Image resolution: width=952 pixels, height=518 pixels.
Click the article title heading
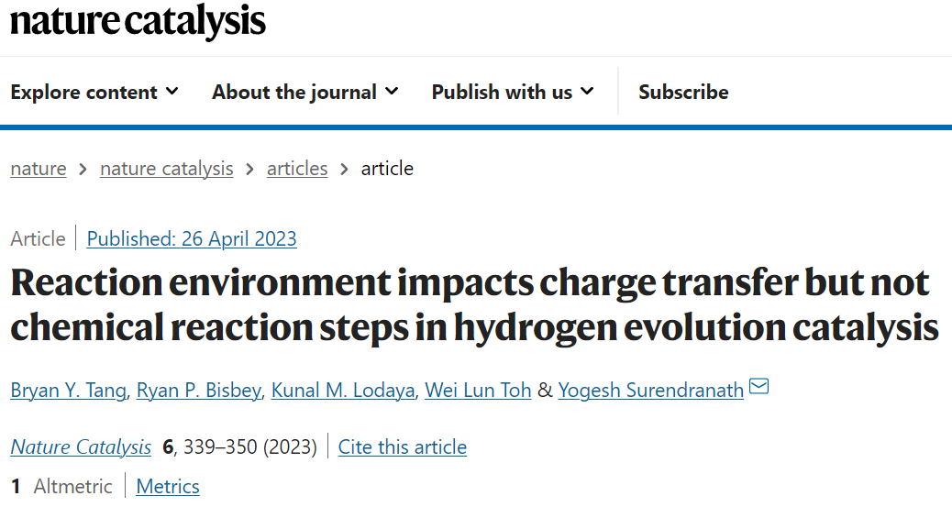(475, 304)
